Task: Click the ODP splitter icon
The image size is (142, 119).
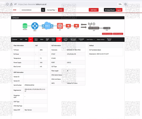Action: pos(76,26)
